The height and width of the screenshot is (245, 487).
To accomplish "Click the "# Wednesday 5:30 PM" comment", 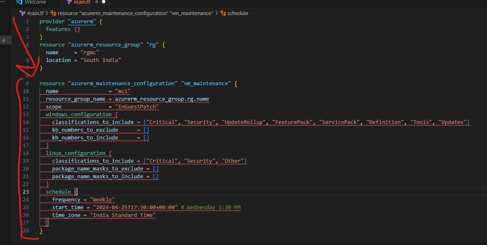I will [x=210, y=207].
